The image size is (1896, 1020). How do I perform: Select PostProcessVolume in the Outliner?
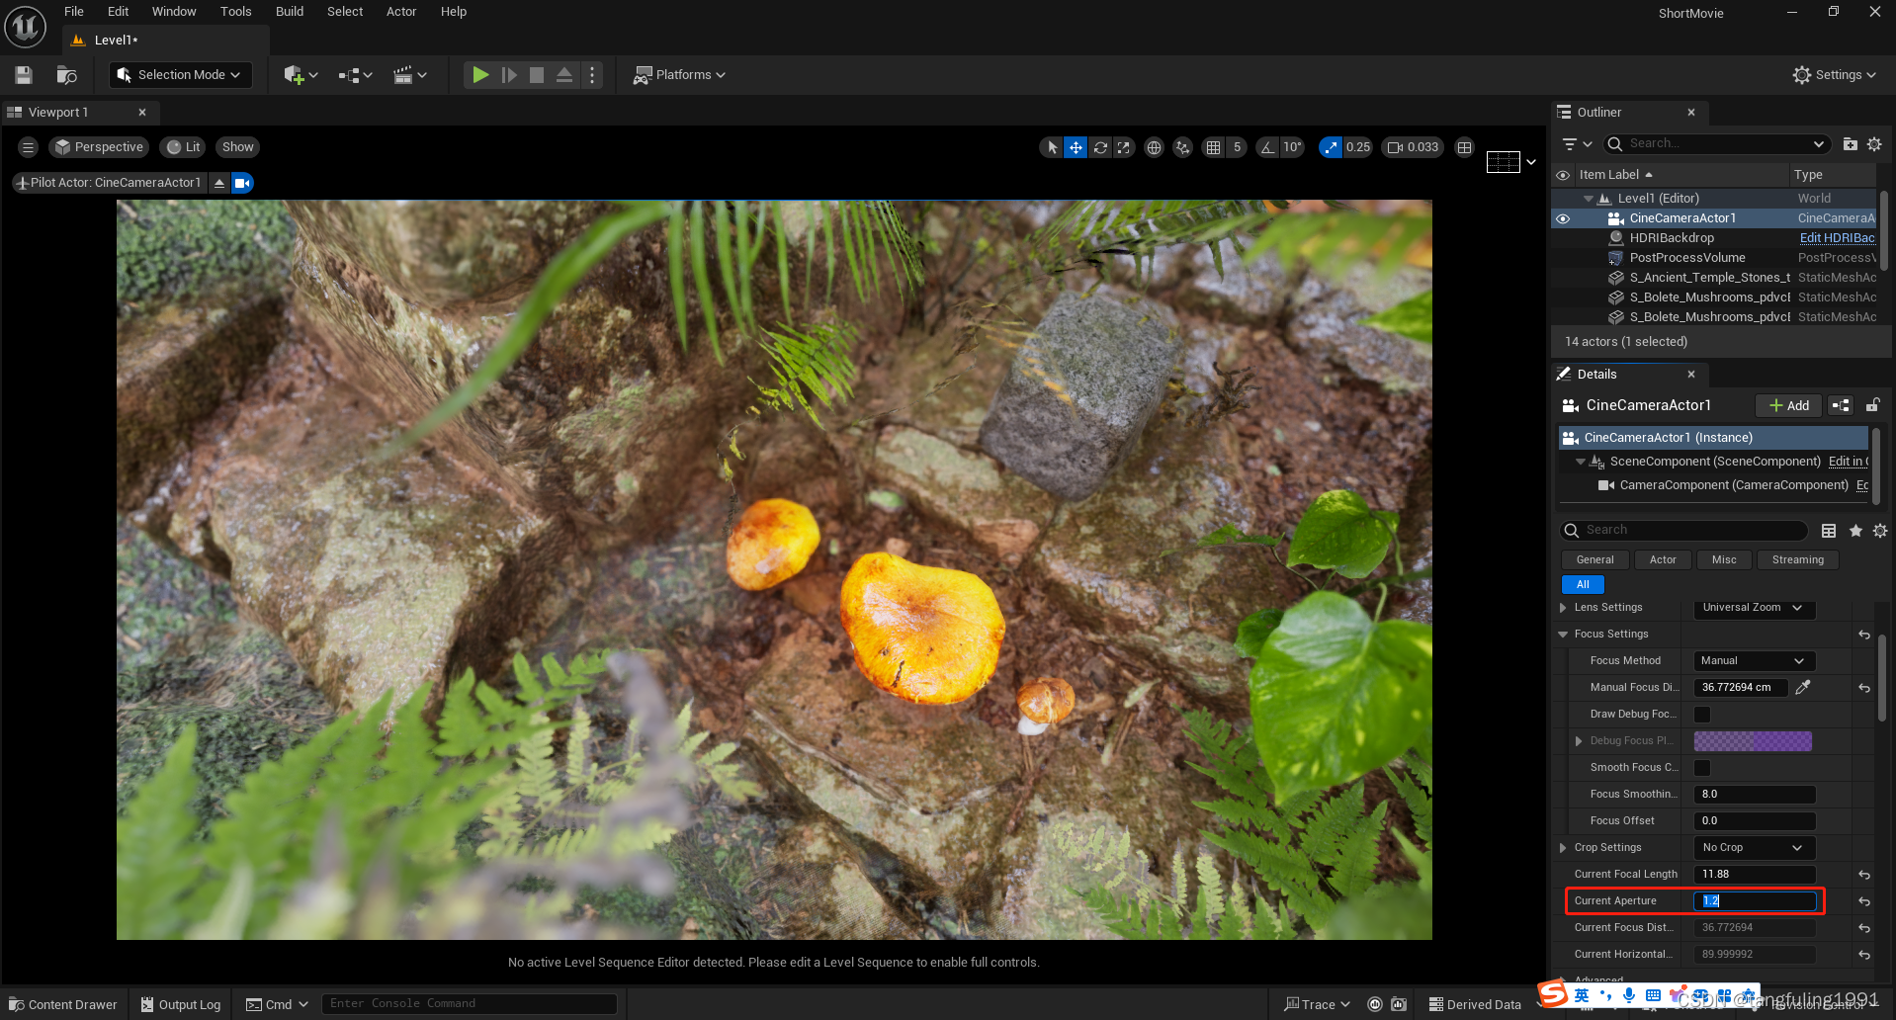pos(1687,258)
